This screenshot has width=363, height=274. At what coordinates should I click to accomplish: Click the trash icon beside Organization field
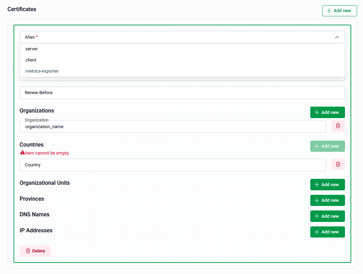[338, 126]
